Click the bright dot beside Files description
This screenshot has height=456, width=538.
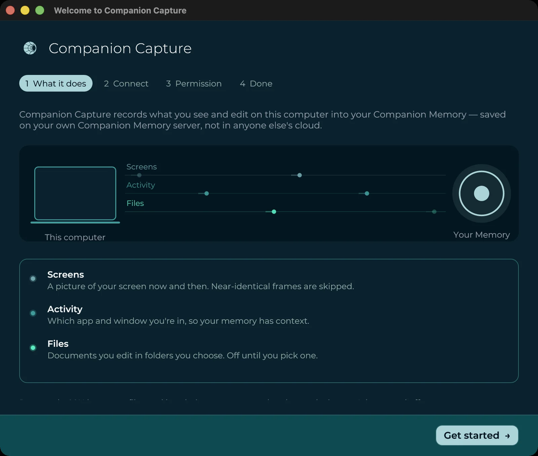[x=33, y=348]
